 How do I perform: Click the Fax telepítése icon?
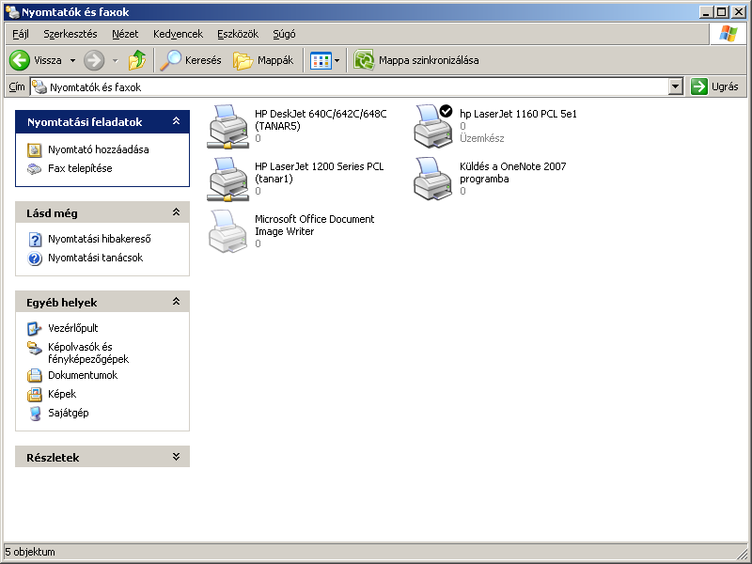(34, 169)
